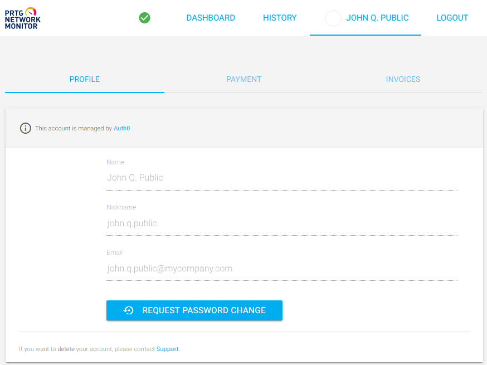Click the Request Password Change button
Viewport: 487px width, 365px height.
tap(194, 310)
